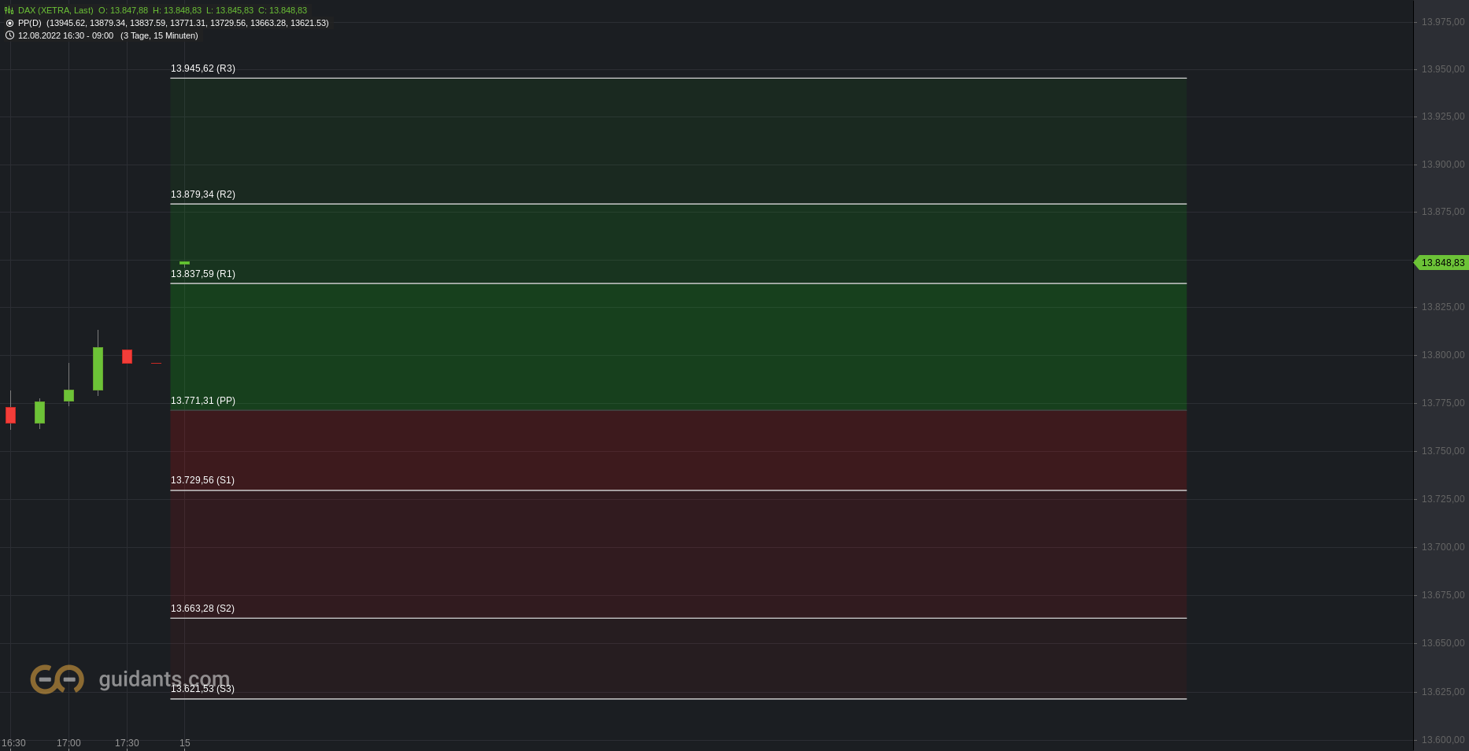Viewport: 1469px width, 751px height.
Task: Click the clock icon beside the date range
Action: tap(9, 35)
